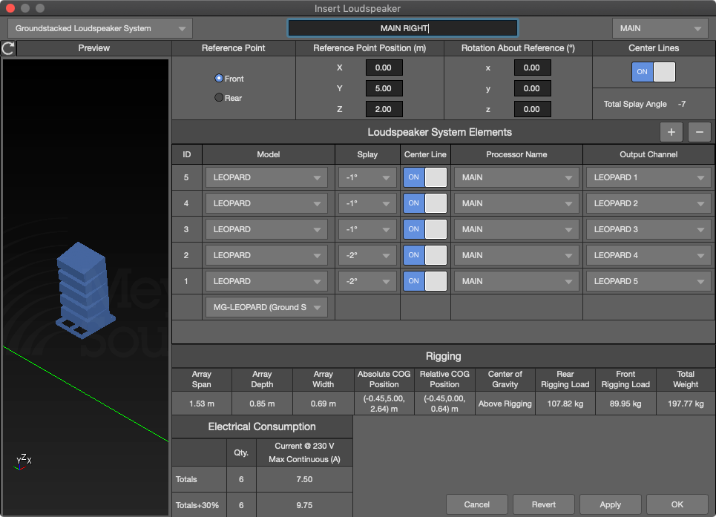Open MG-LEOPARD ground stack frame dropdown

pyautogui.click(x=266, y=308)
